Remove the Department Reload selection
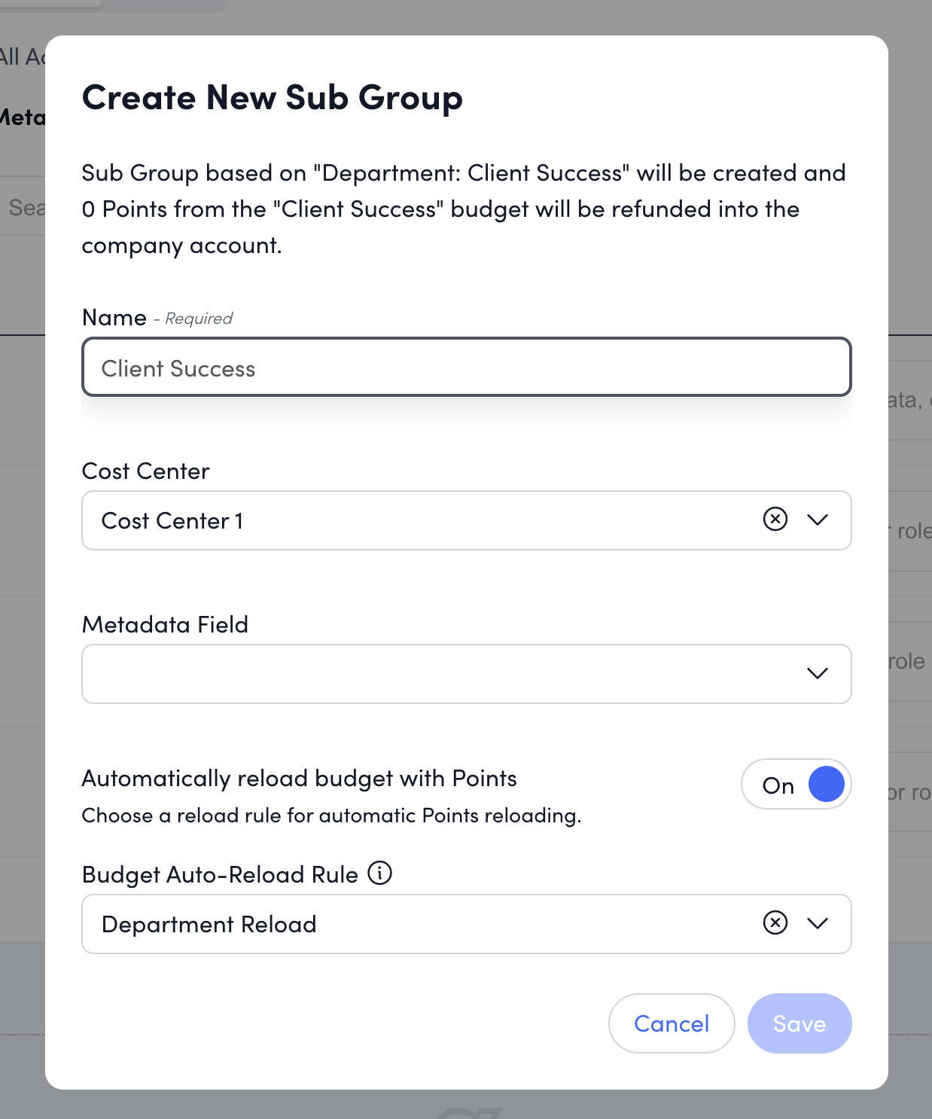Screen dimensions: 932x1119 (x=775, y=922)
